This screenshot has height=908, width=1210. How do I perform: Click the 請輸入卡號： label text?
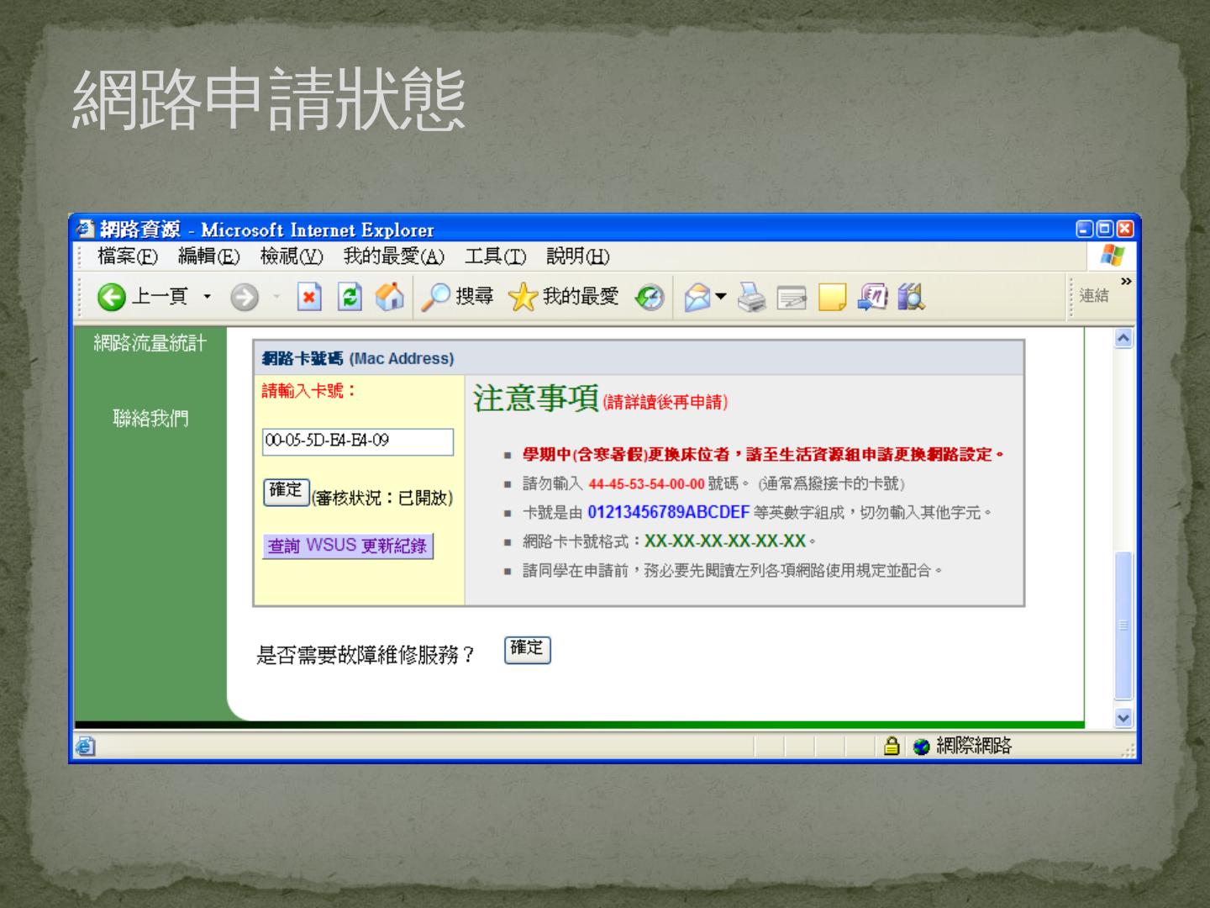point(309,392)
